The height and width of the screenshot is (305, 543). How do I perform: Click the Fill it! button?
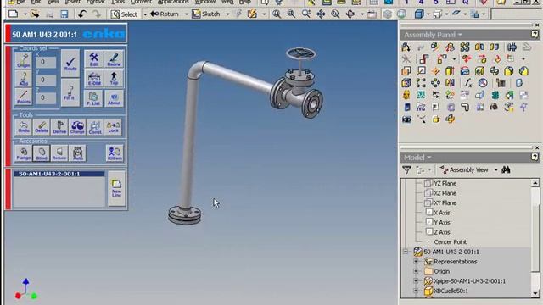click(70, 92)
